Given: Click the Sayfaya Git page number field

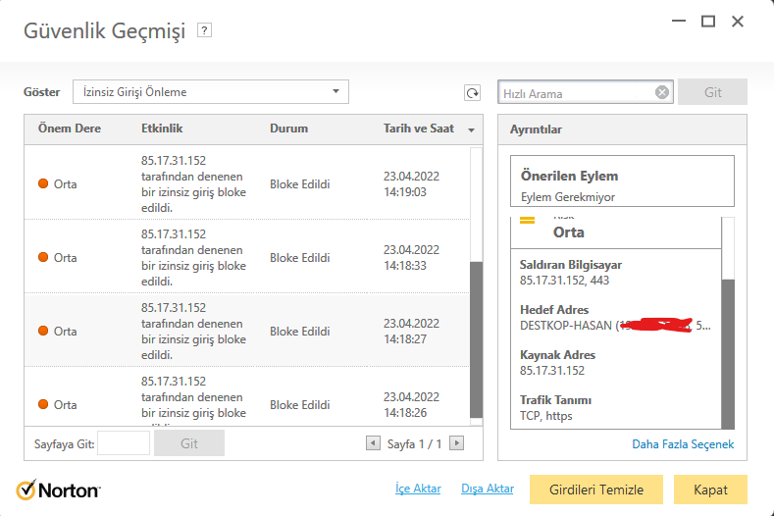Looking at the screenshot, I should tap(124, 443).
